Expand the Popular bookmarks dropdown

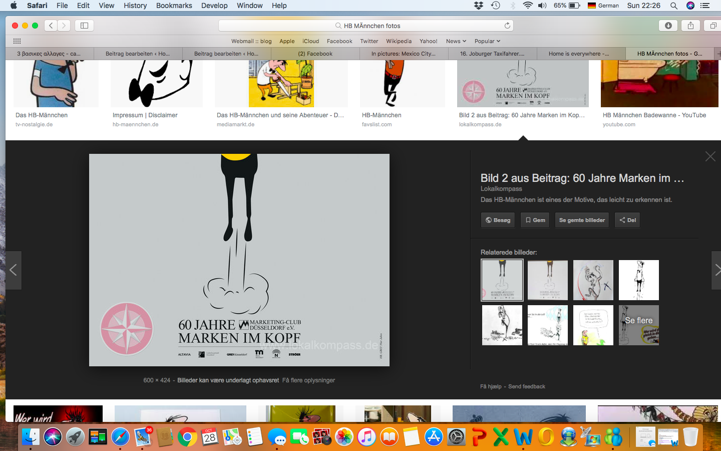point(487,41)
